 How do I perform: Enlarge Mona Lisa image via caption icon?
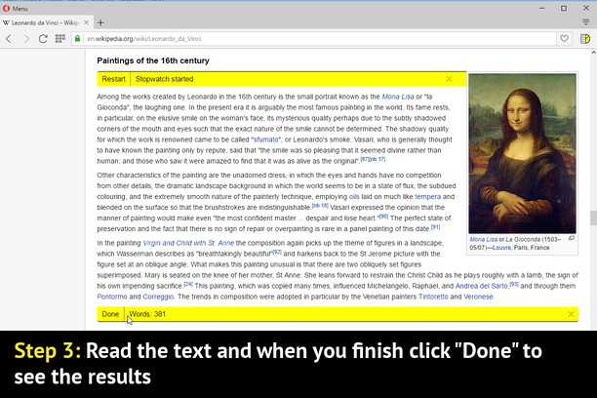572,238
